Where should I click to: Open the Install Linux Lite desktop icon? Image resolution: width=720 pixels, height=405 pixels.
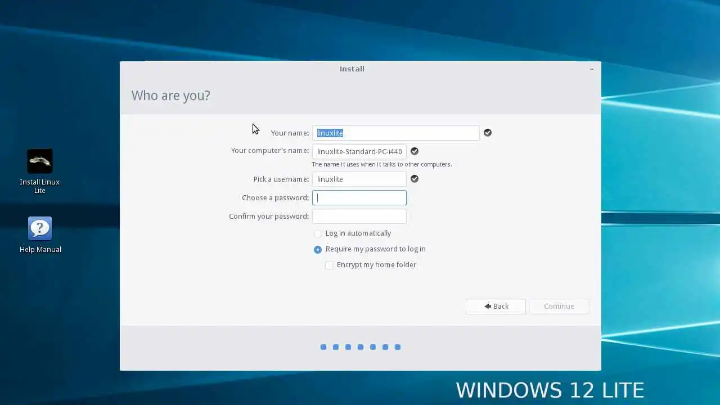(x=39, y=171)
